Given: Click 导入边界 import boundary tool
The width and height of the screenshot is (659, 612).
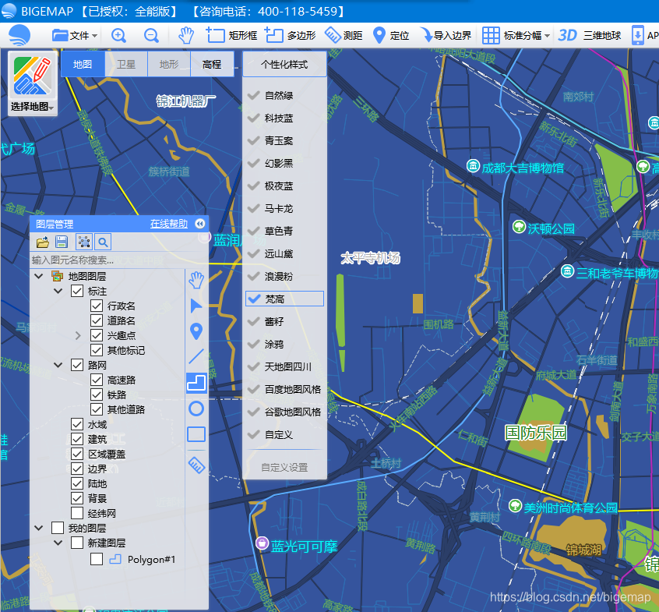Looking at the screenshot, I should point(446,35).
